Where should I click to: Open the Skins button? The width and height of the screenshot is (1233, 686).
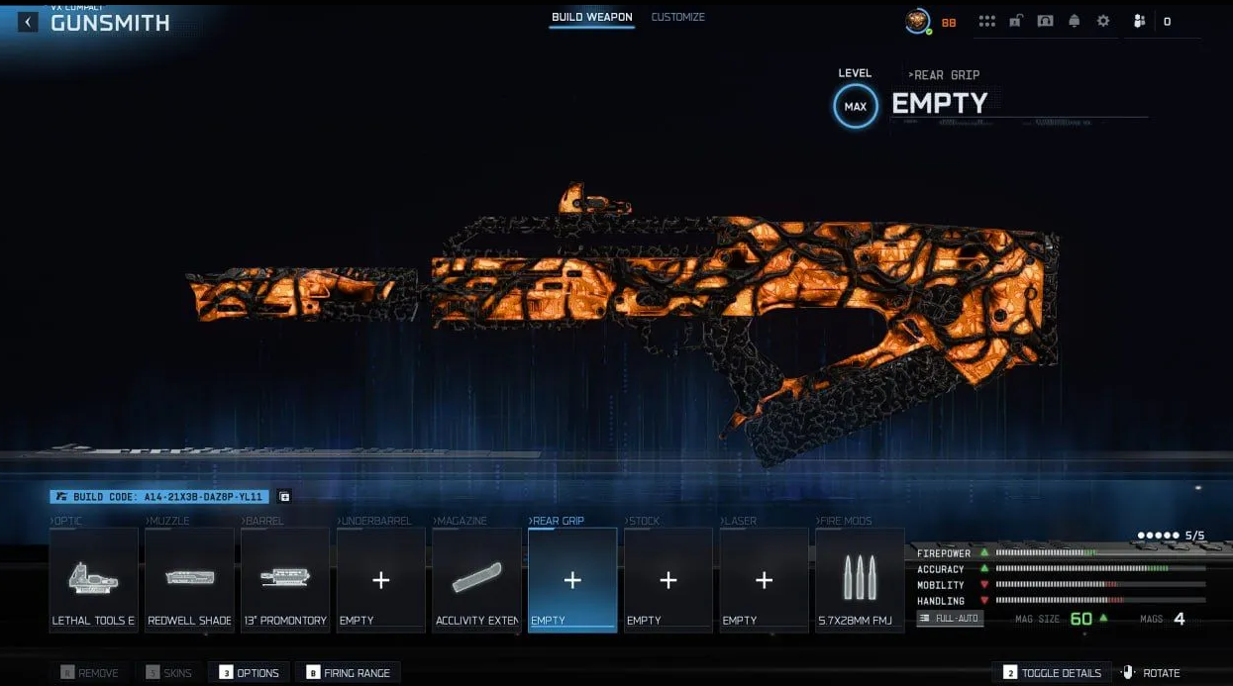click(168, 673)
